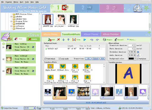The image size is (152, 110).
Task: Open the Trim music tool
Action: coord(76,40)
